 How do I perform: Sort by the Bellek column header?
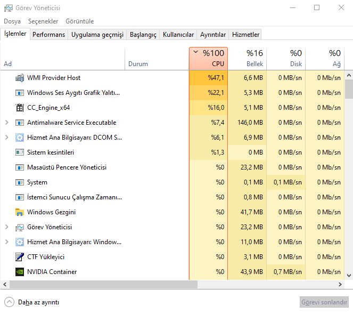[x=247, y=59]
